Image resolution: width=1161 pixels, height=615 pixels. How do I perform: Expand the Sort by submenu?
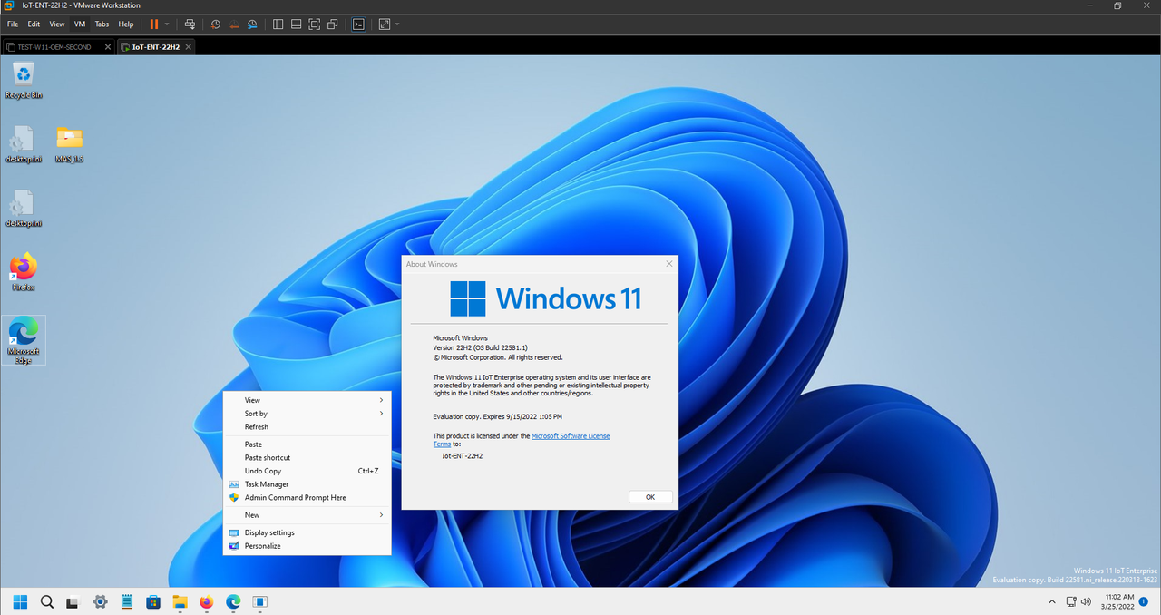(x=307, y=414)
